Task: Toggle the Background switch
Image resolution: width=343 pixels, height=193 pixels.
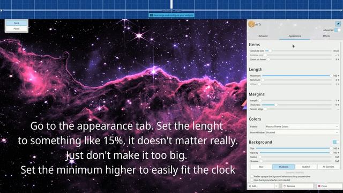Action: pos(335,142)
